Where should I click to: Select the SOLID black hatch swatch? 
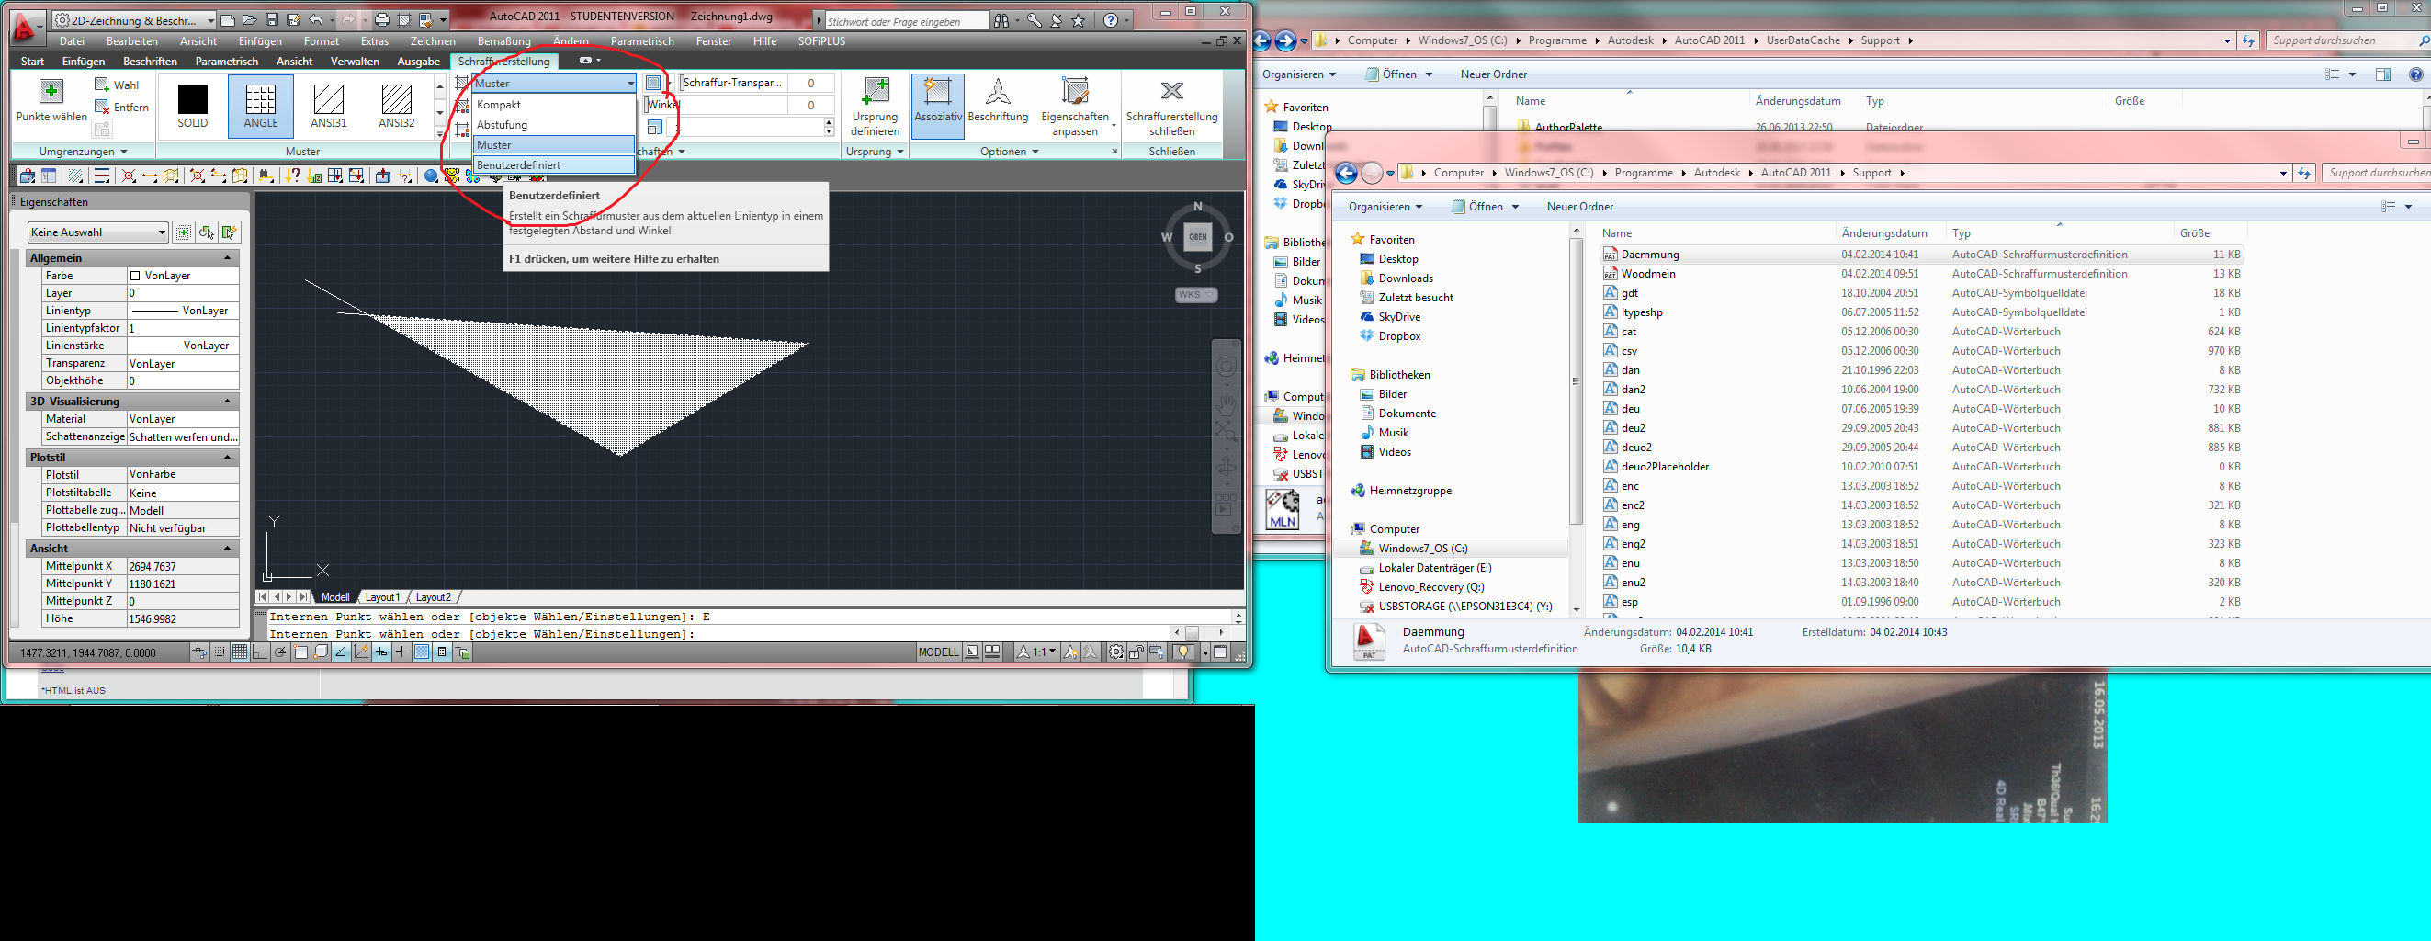(x=193, y=106)
